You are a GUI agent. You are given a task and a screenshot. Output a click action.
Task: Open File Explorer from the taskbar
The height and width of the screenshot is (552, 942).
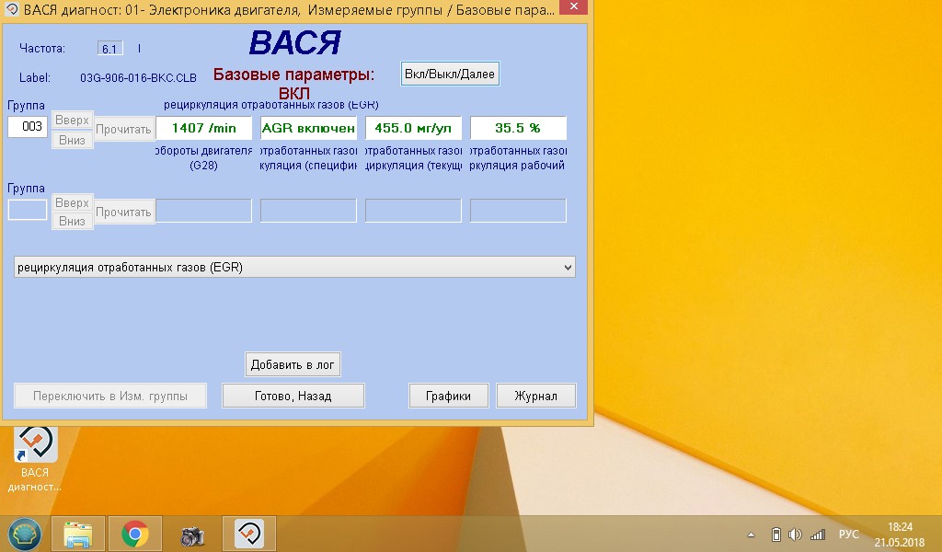click(x=78, y=534)
